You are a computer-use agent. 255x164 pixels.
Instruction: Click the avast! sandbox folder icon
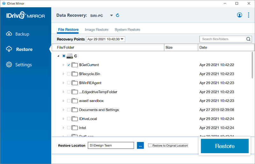pos(75,101)
